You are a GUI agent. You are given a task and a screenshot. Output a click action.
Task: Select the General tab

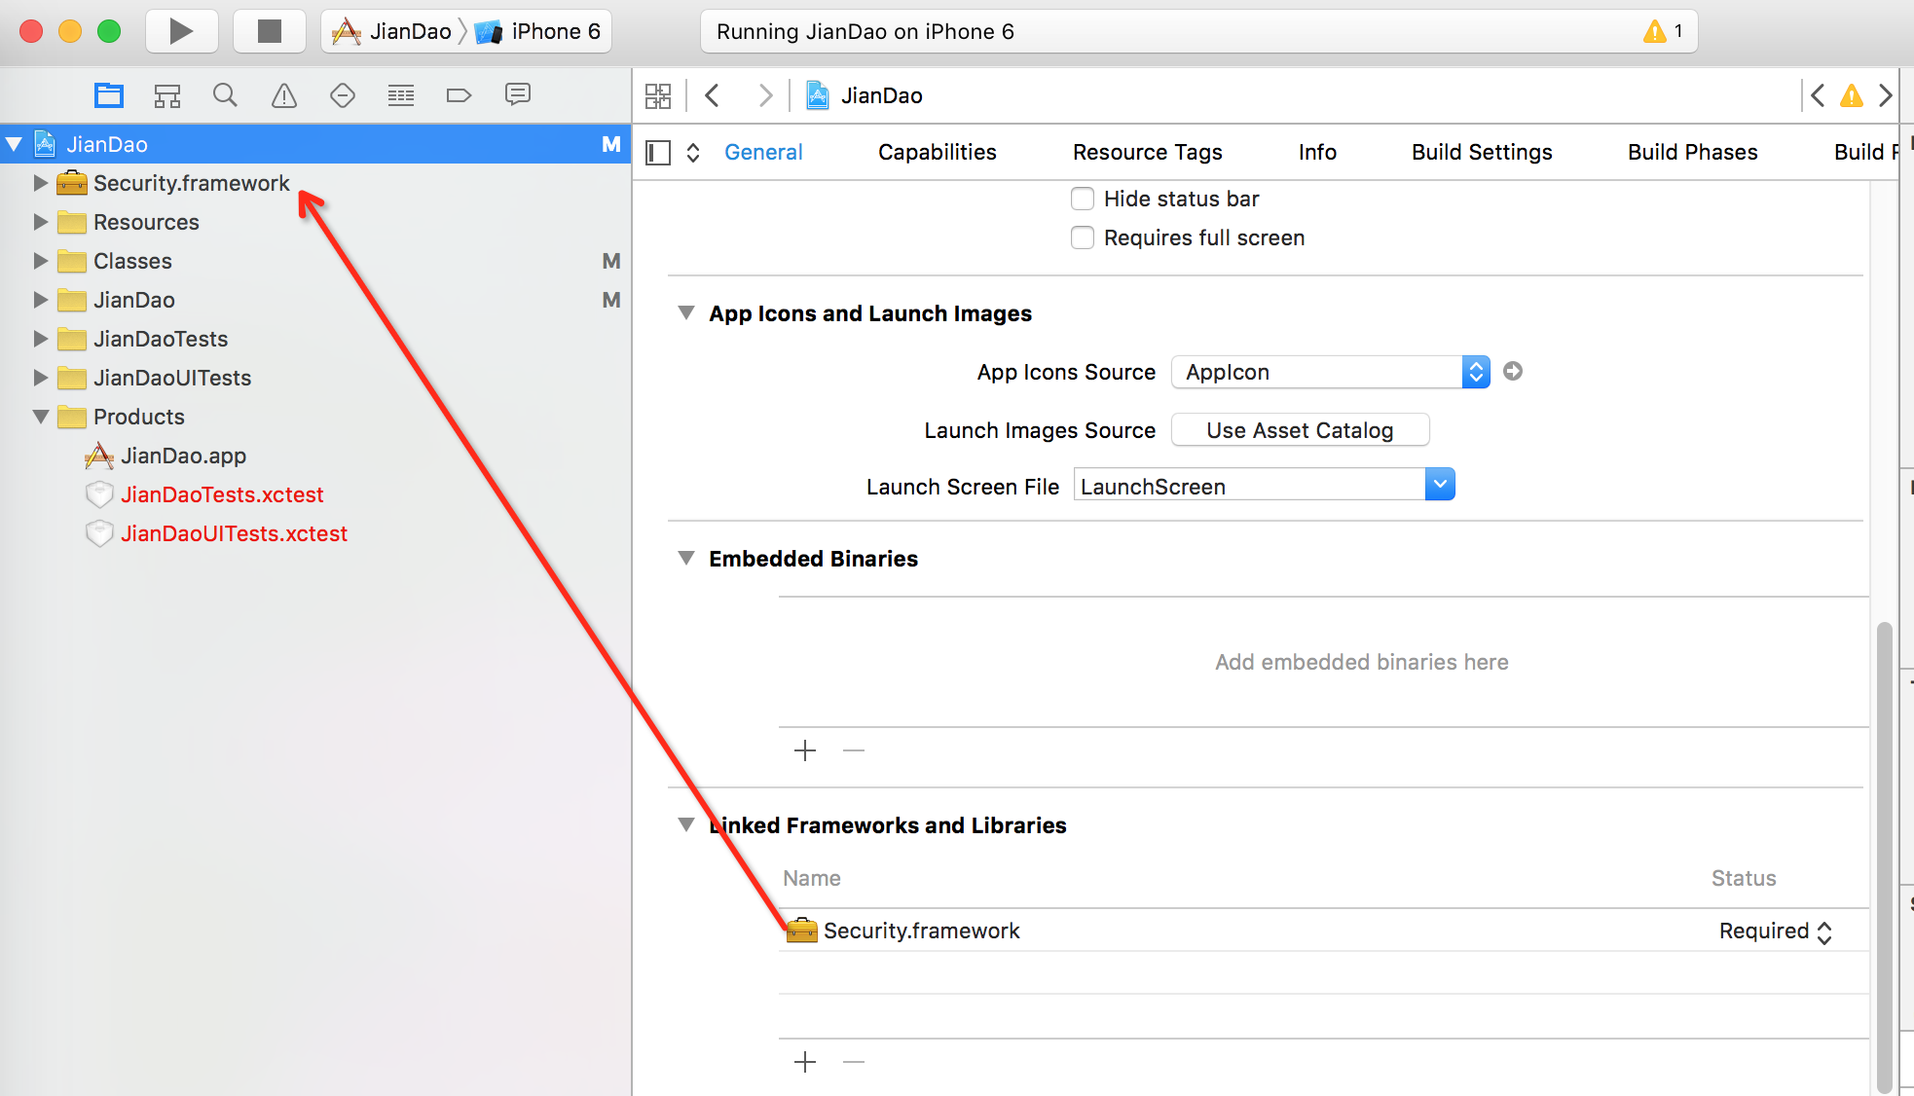click(764, 151)
